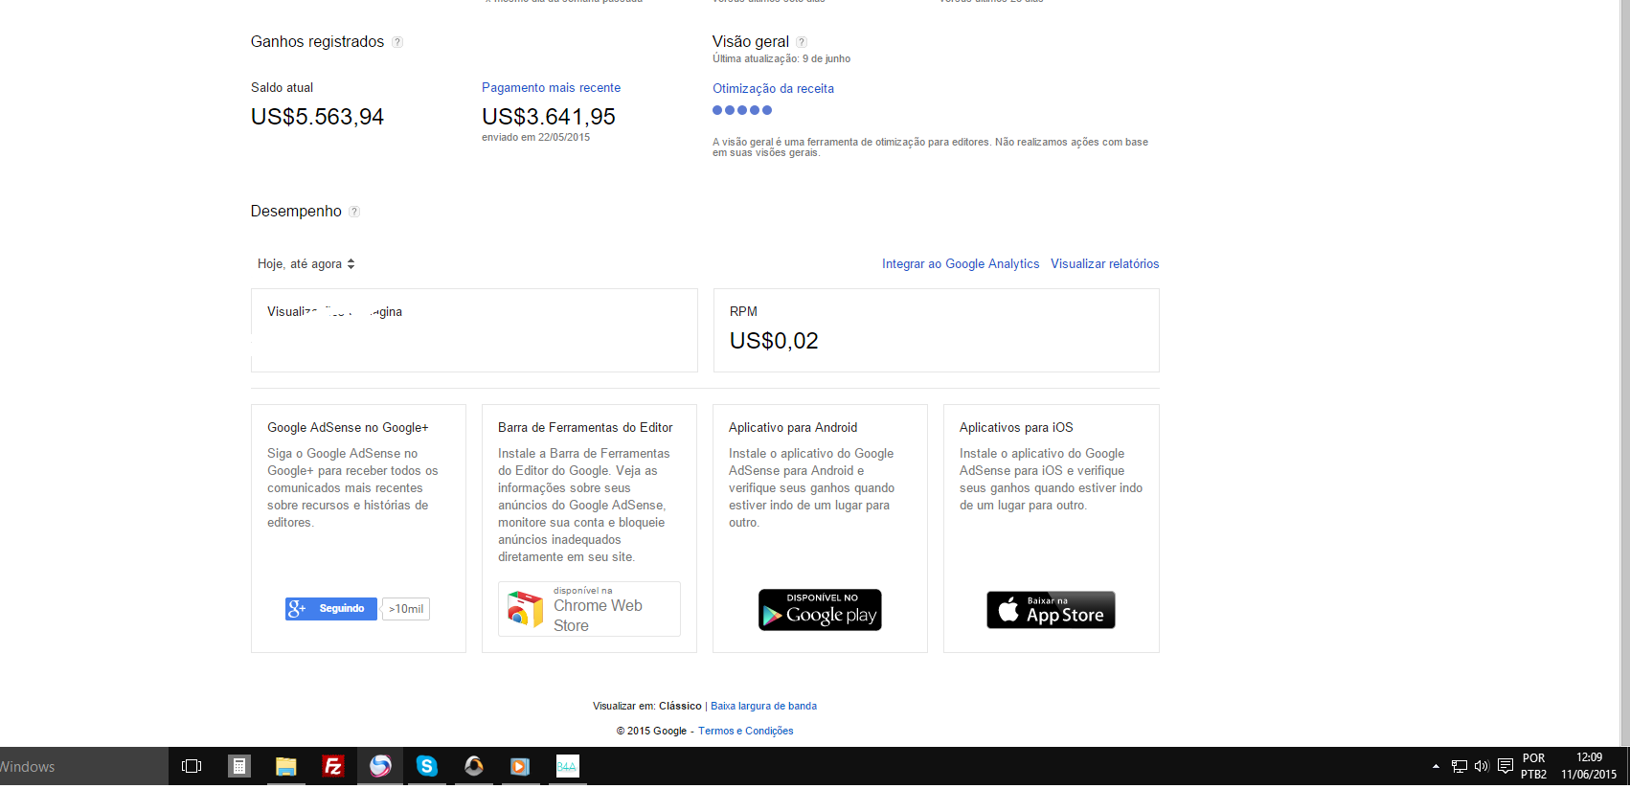Click the 'Ganhos registrados' heading
1630x789 pixels.
click(317, 42)
